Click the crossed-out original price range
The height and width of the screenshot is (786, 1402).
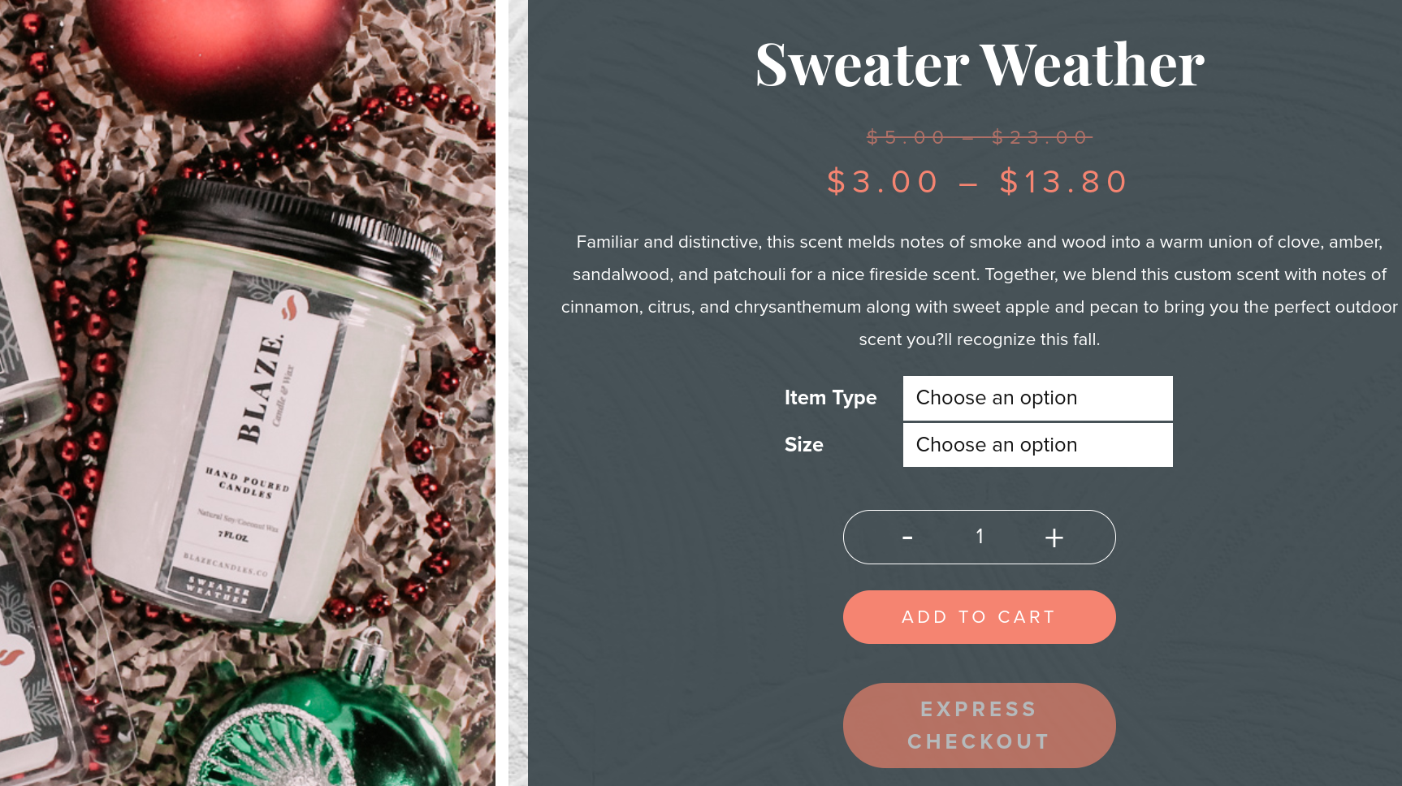tap(979, 137)
